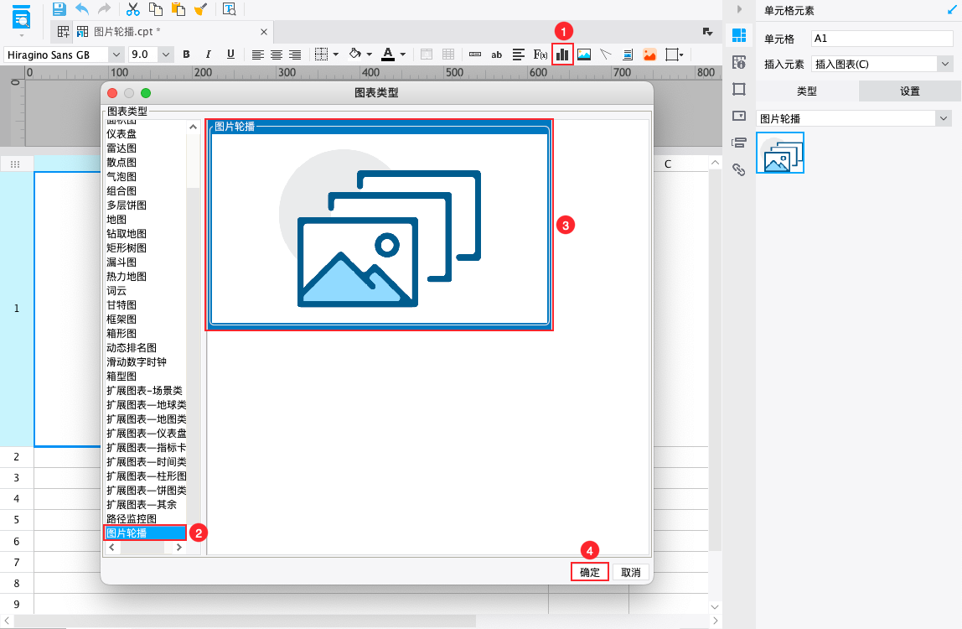The width and height of the screenshot is (962, 629).
Task: Select 甘特图 chart type
Action: click(122, 304)
